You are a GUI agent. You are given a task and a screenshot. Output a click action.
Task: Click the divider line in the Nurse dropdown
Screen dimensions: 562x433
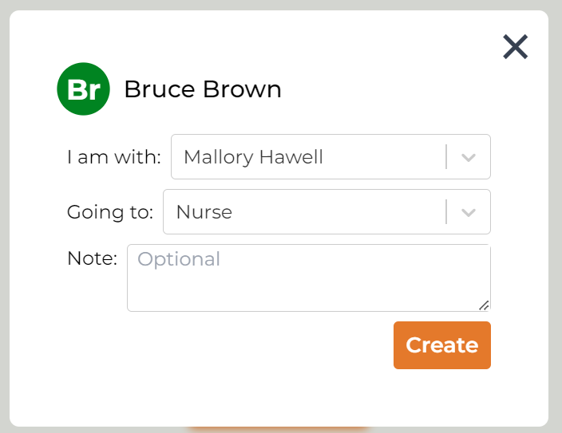pyautogui.click(x=446, y=212)
